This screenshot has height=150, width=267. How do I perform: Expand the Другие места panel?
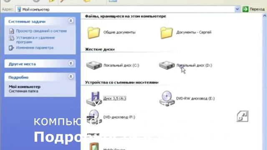(71, 63)
